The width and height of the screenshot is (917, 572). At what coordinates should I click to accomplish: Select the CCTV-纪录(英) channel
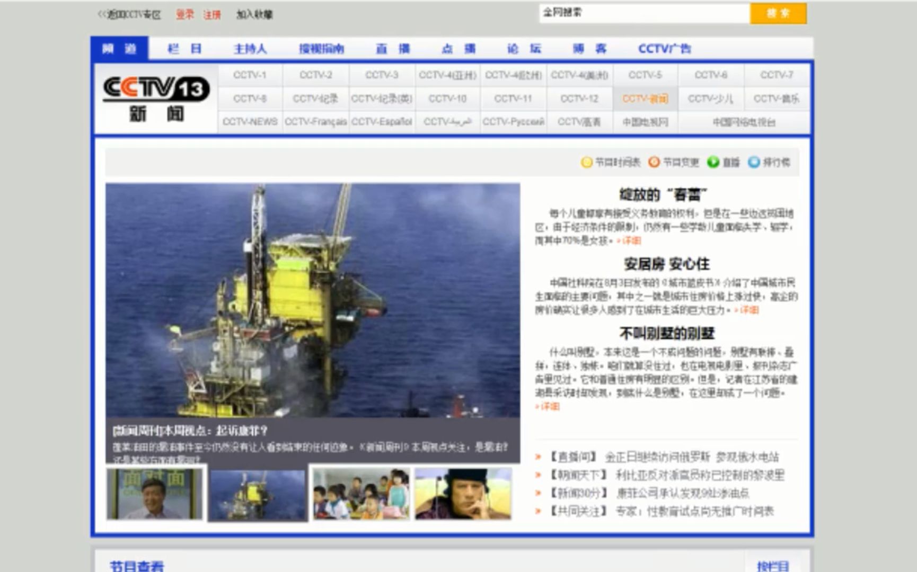pos(382,99)
